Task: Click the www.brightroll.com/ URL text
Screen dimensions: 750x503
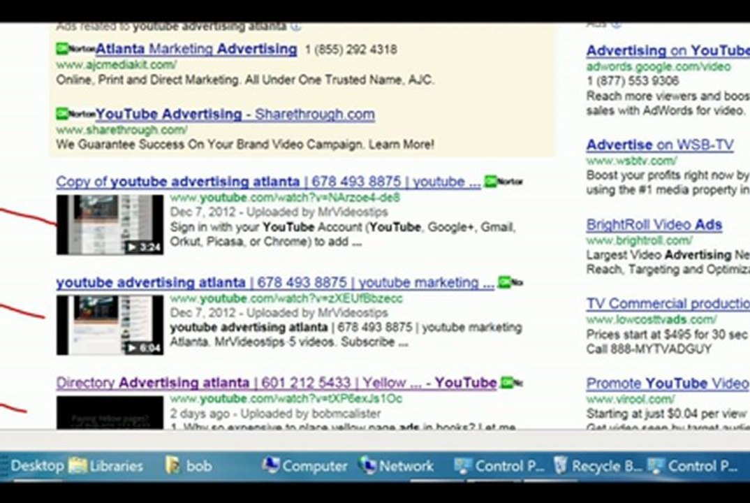Action: [x=640, y=240]
